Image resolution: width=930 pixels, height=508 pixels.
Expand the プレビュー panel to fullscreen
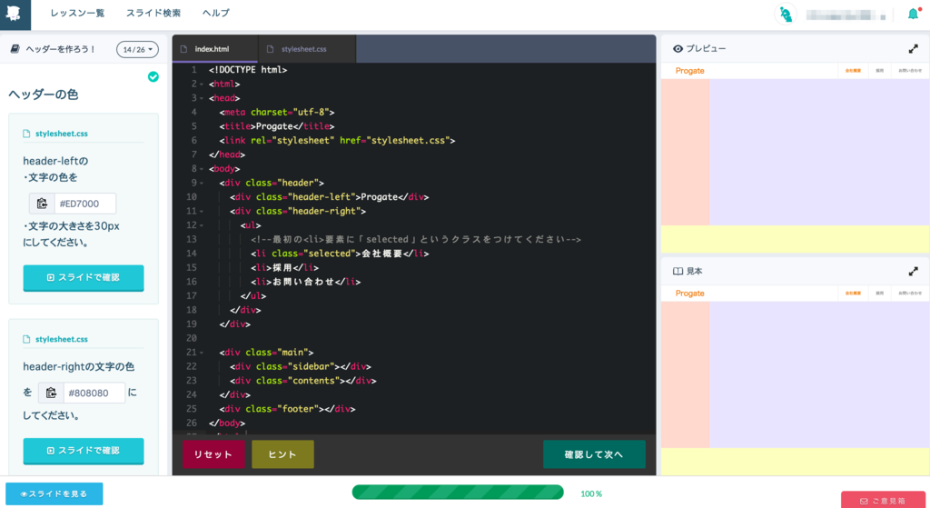pyautogui.click(x=914, y=49)
